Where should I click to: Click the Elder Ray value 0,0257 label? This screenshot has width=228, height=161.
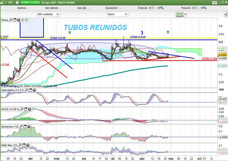(x=223, y=150)
